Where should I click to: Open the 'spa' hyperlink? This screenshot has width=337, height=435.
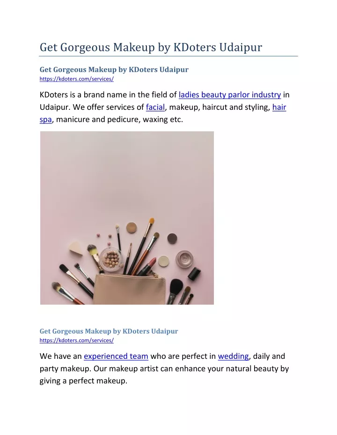[x=45, y=120]
